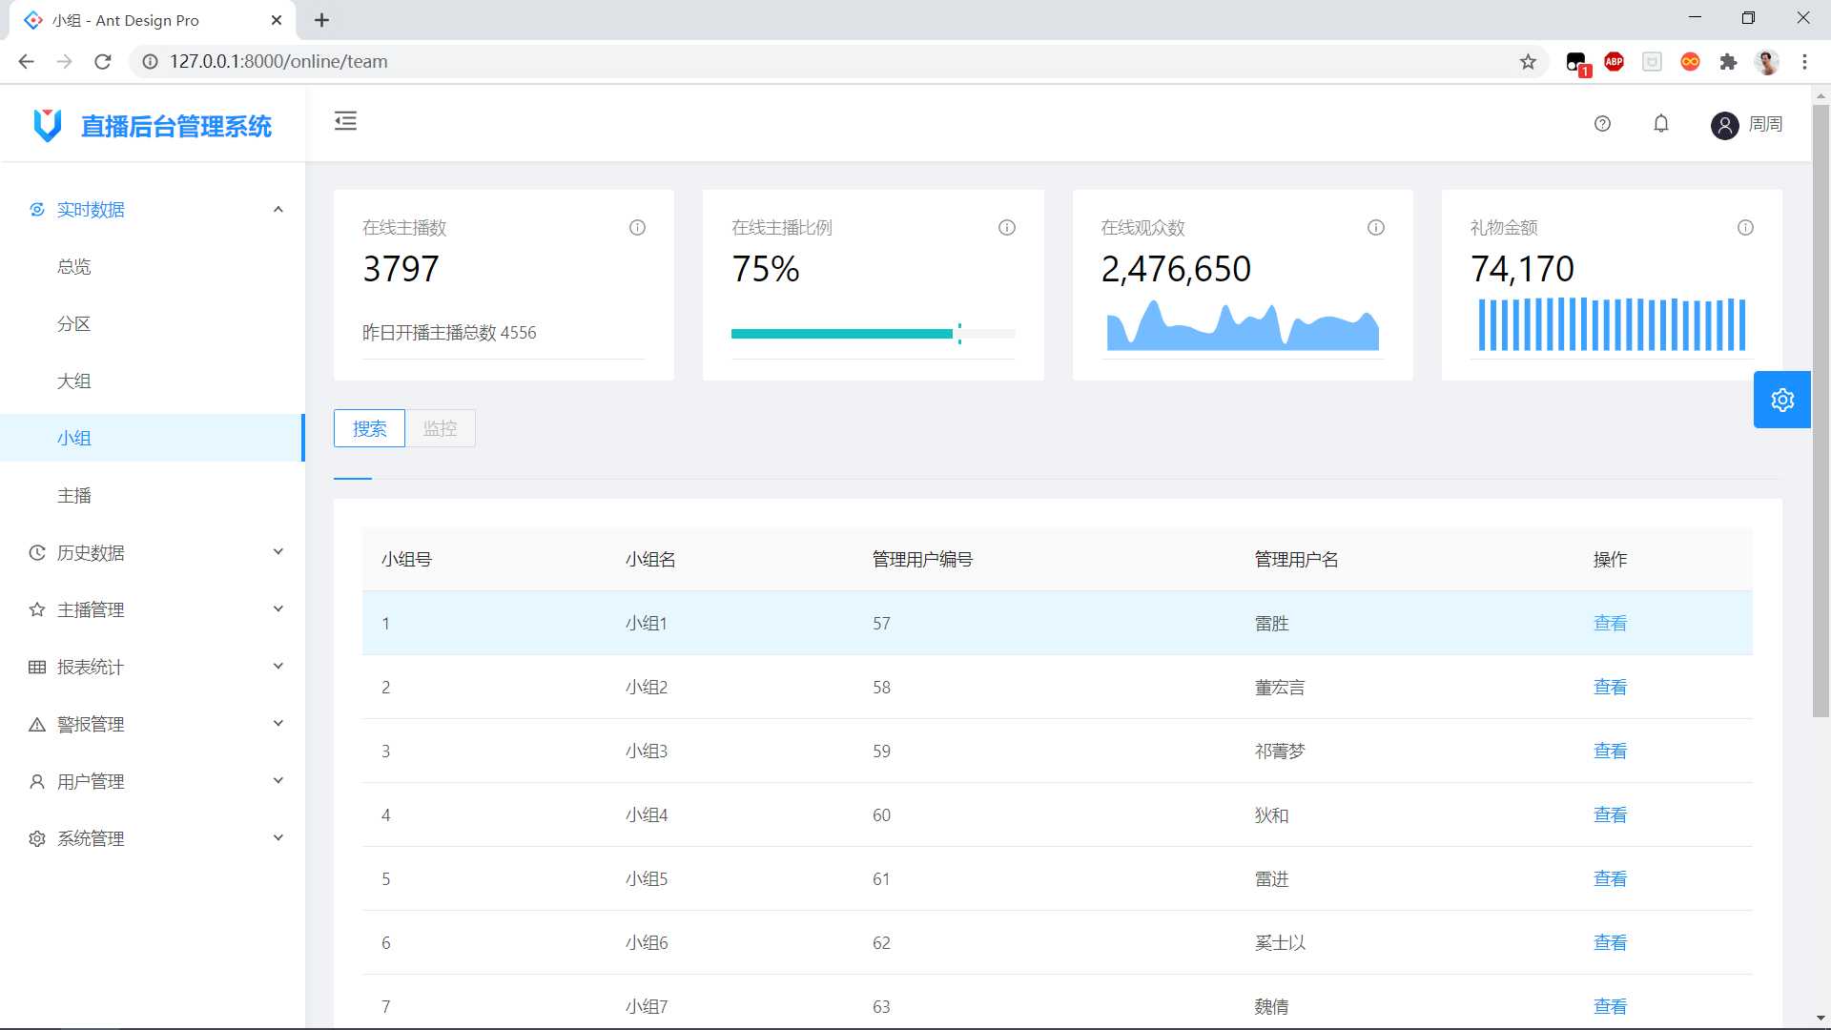Select the 小组 menu item
Screen dimensions: 1831x1030
[153, 439]
